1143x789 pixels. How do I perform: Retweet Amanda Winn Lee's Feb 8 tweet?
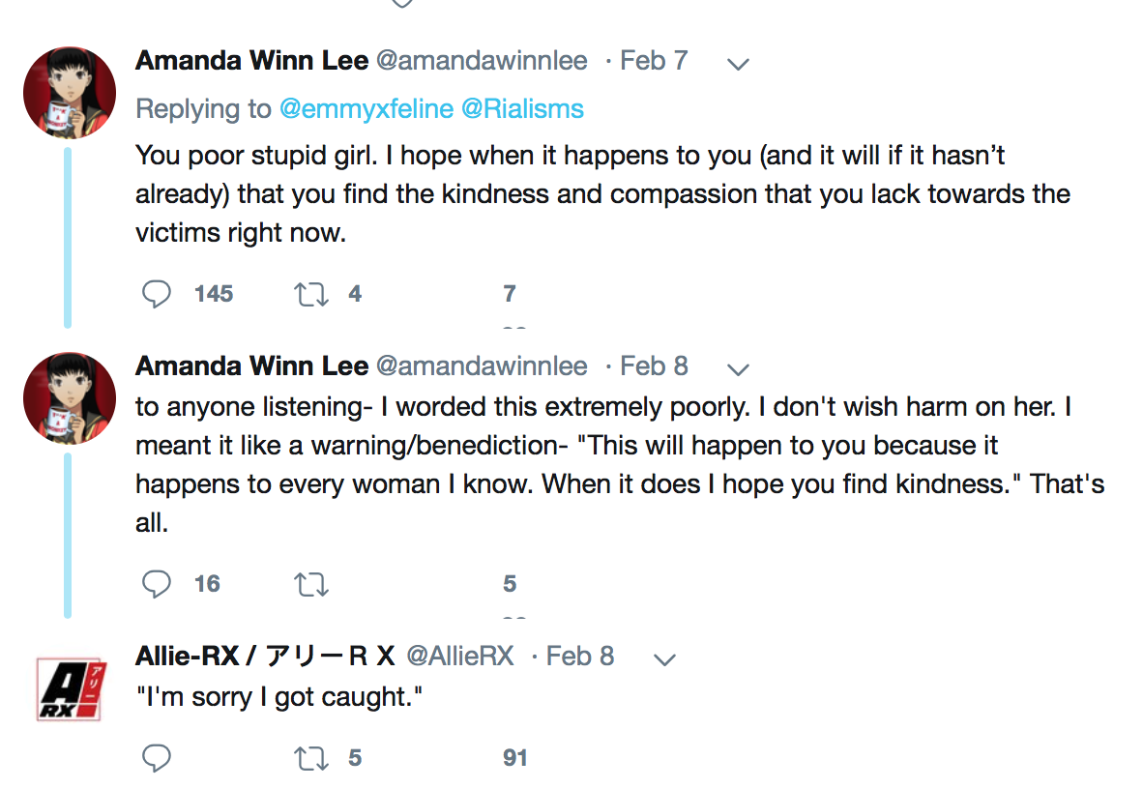(311, 584)
